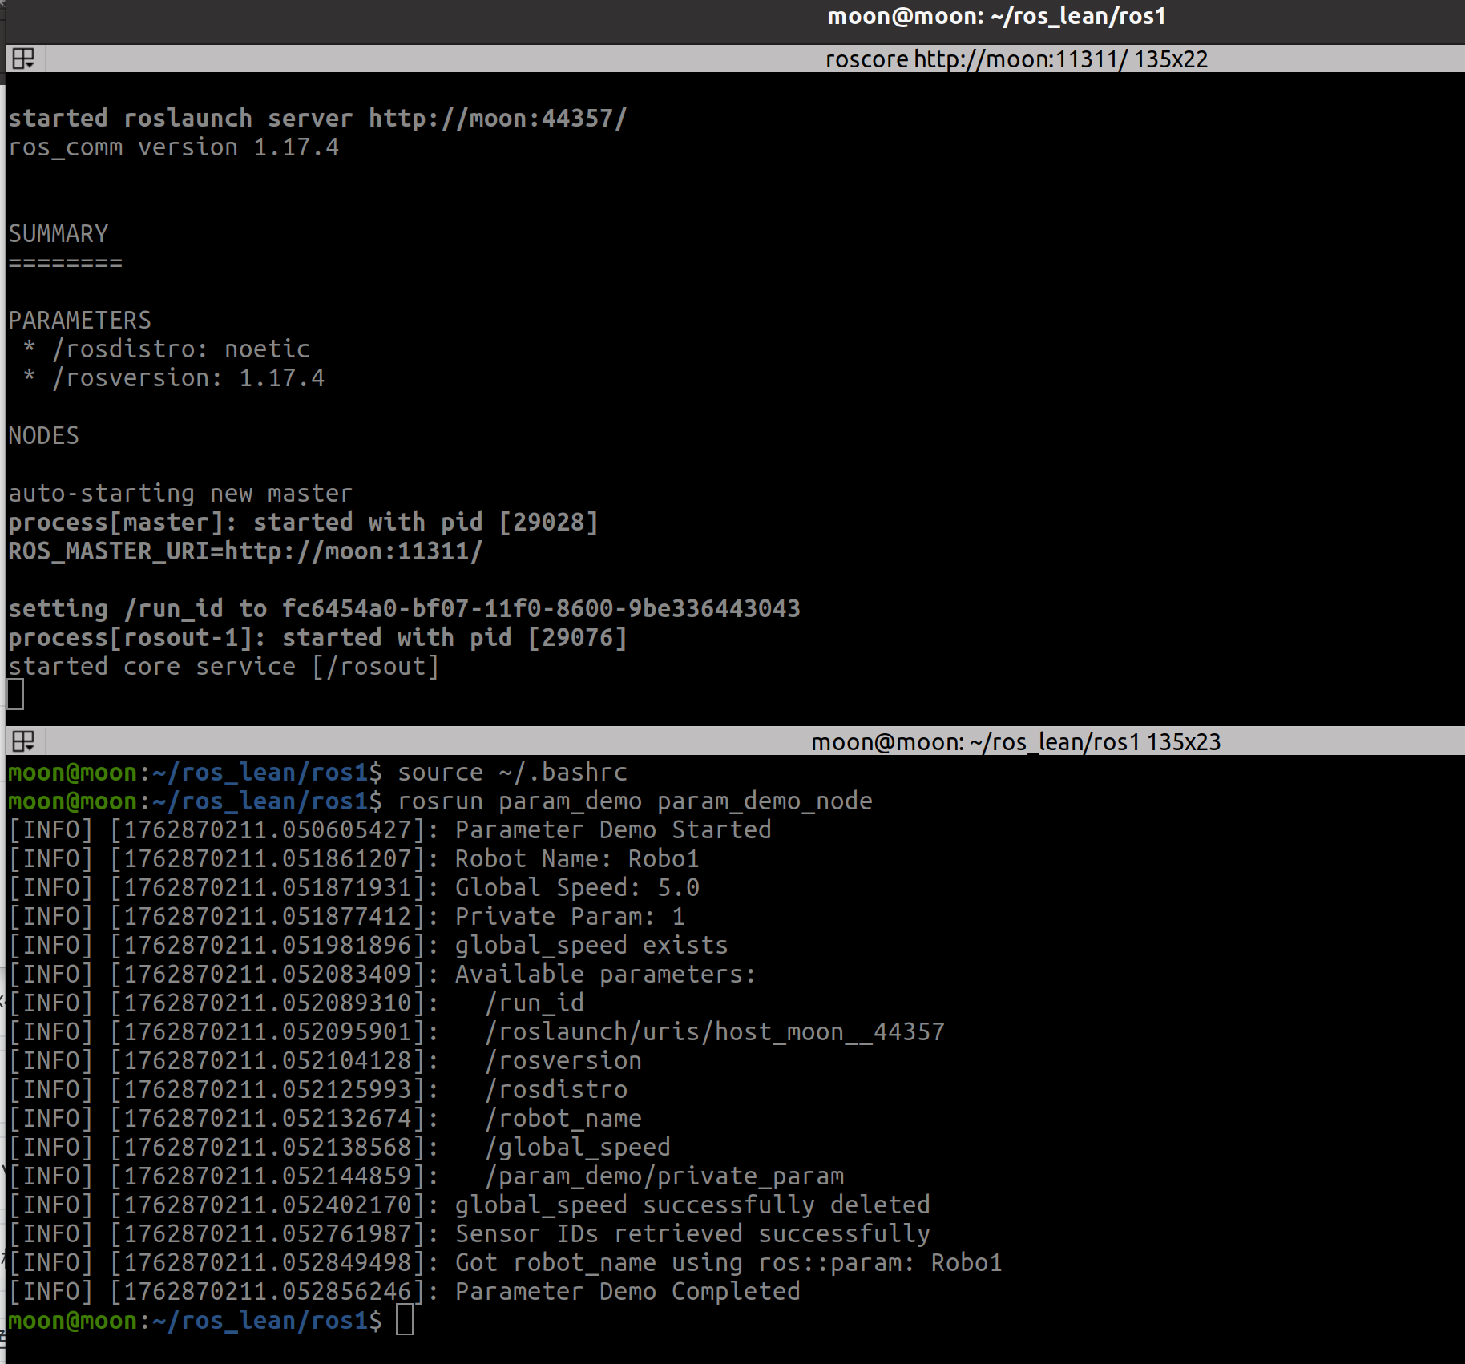
Task: Click the '/run_id' parameter entry
Action: click(535, 1003)
